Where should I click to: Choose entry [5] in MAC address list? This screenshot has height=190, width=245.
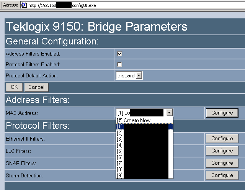point(144,151)
